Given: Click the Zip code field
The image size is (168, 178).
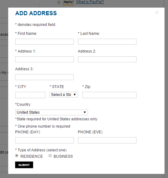Looking at the screenshot, I should pos(109,95).
